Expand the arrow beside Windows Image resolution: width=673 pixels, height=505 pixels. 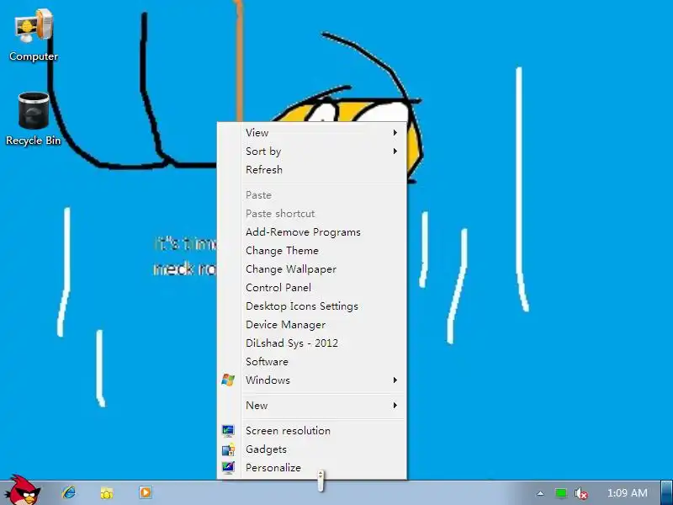coord(395,380)
